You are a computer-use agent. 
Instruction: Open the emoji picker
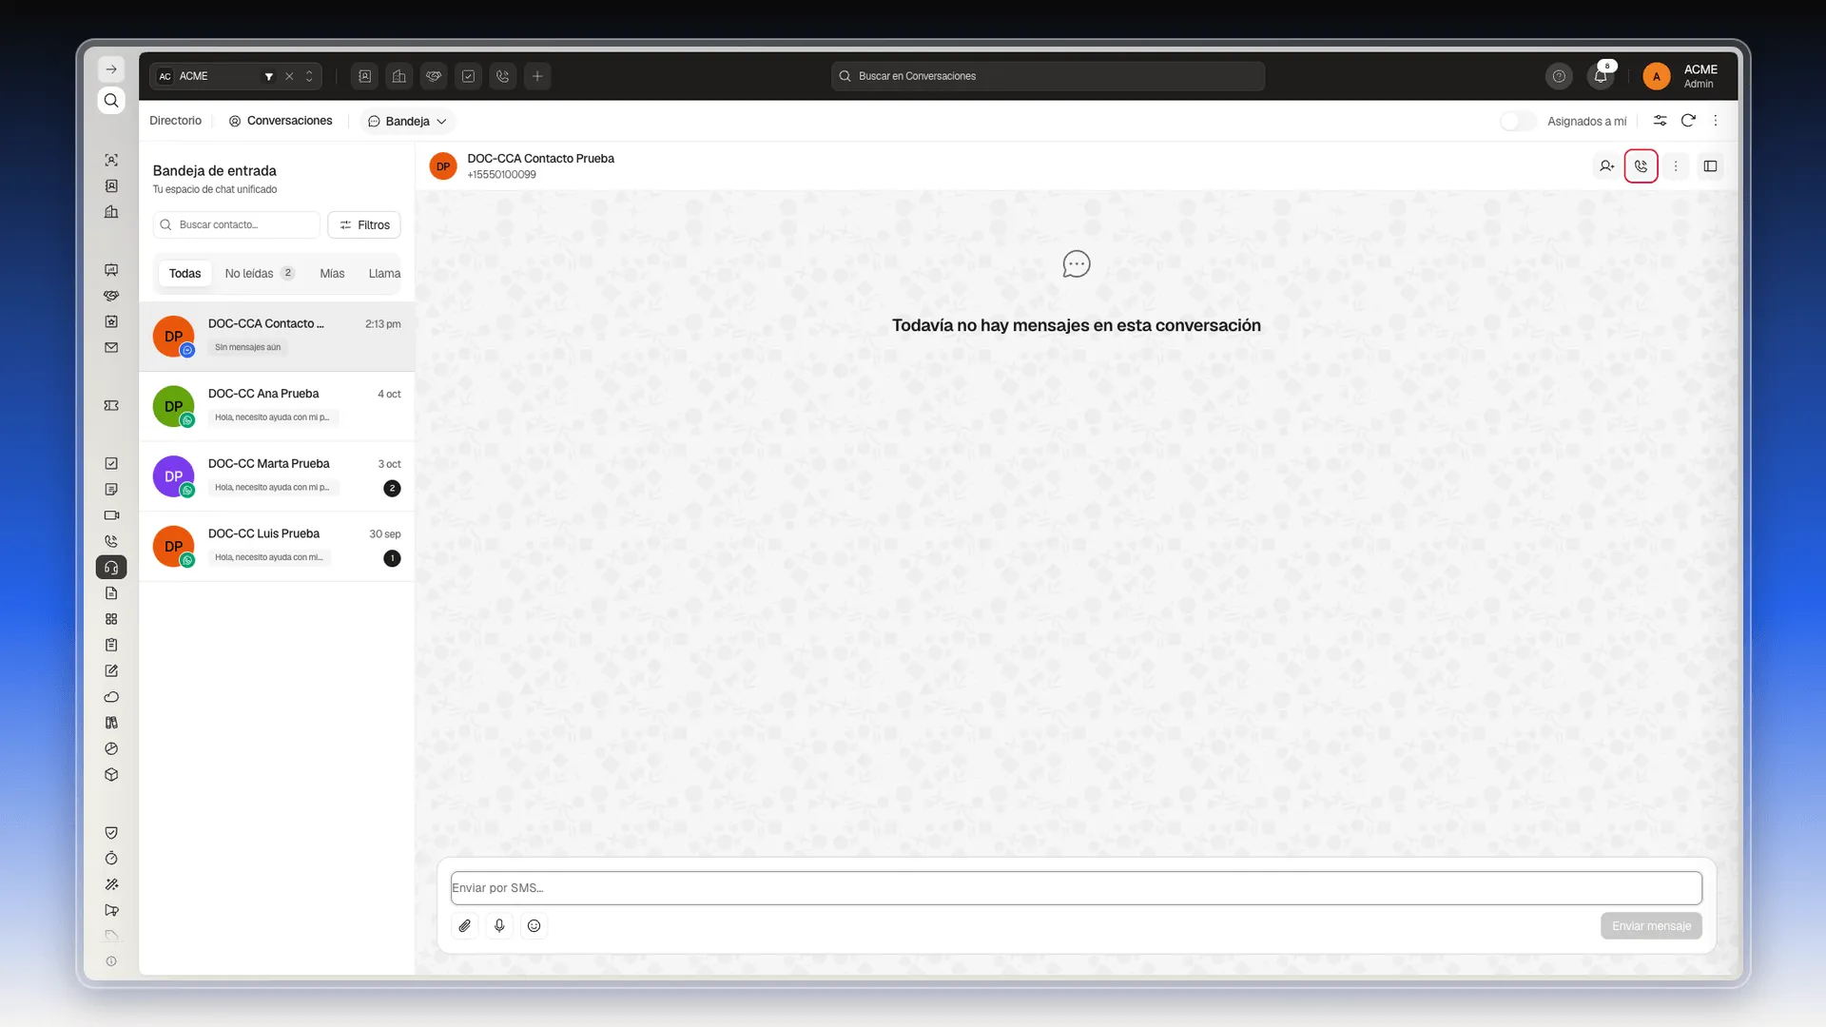tap(534, 925)
